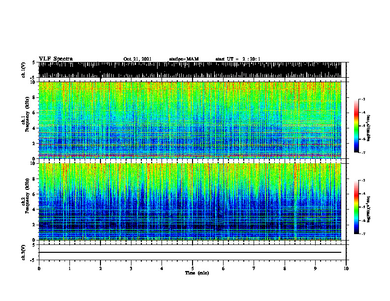Click the "6" minute tick on time axis
The image size is (390, 301).
224,269
